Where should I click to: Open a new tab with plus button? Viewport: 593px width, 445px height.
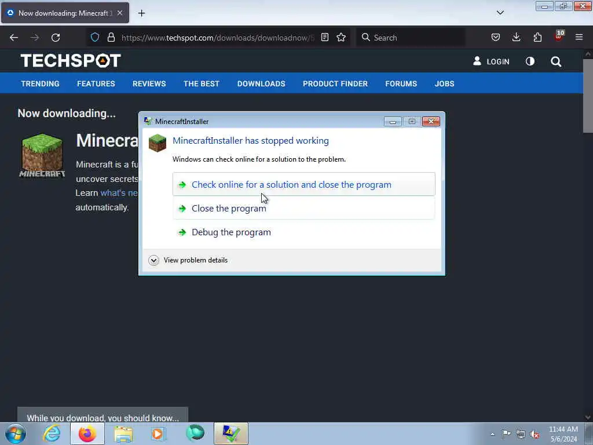pos(141,13)
